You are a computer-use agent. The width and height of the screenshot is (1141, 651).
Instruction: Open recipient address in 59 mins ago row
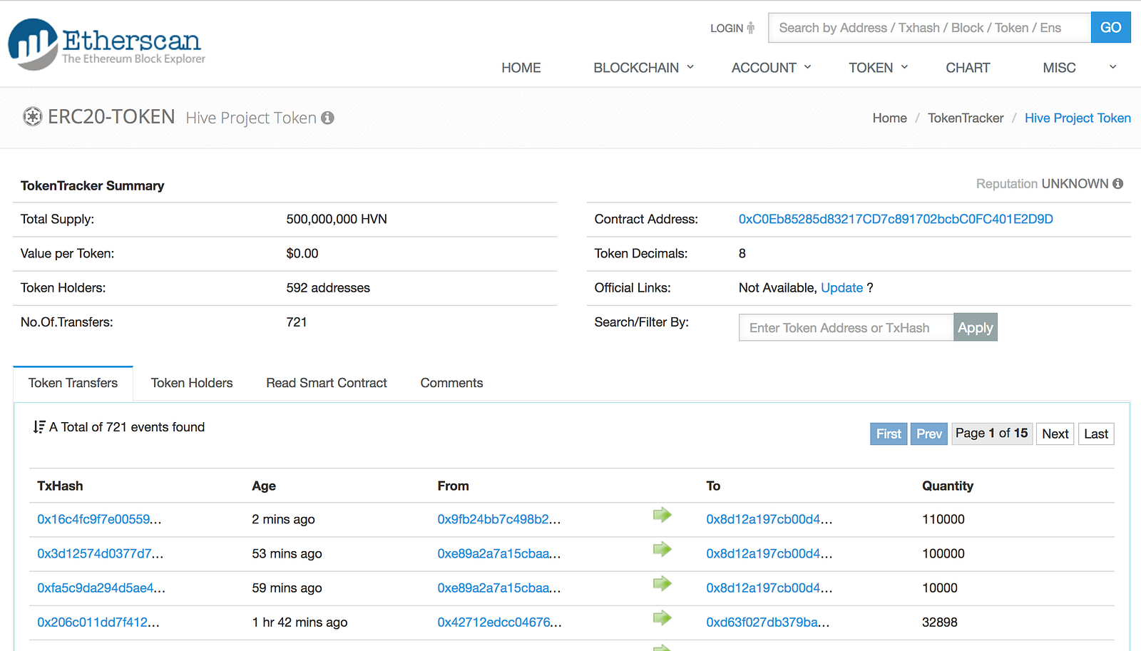pos(769,588)
